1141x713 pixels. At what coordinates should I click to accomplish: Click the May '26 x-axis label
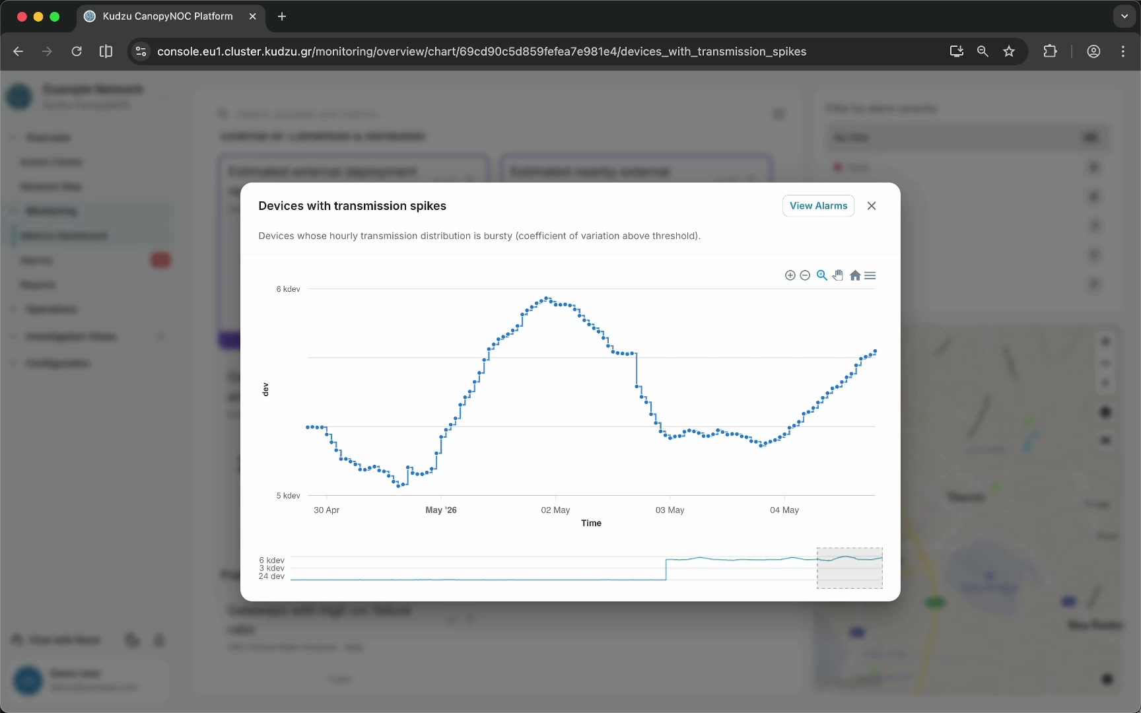pyautogui.click(x=441, y=510)
